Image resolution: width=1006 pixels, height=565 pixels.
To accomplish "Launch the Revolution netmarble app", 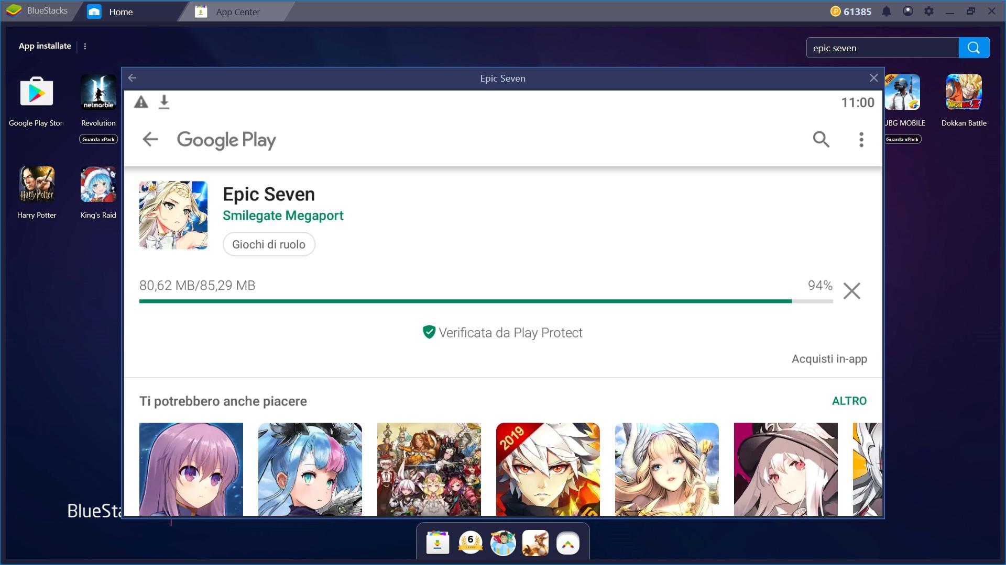I will 98,92.
